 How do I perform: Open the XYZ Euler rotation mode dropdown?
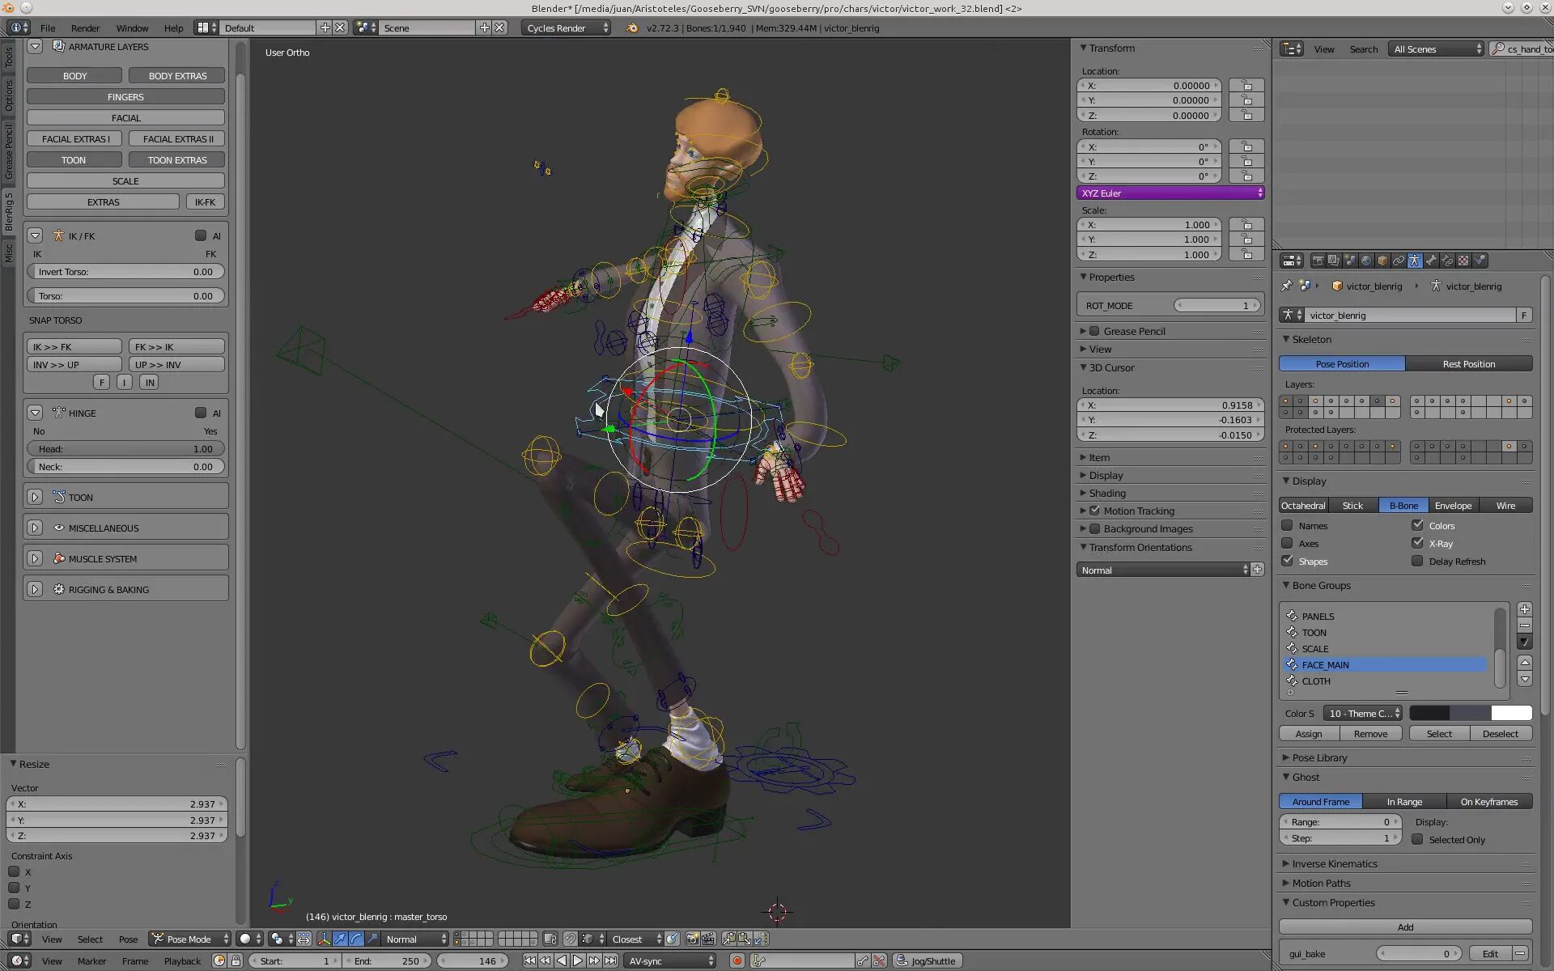point(1170,193)
